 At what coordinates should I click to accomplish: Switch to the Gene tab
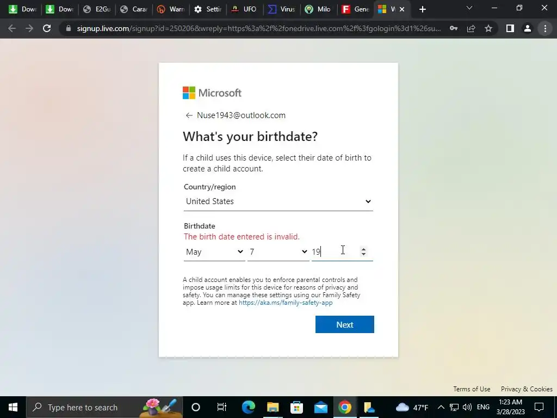(356, 9)
